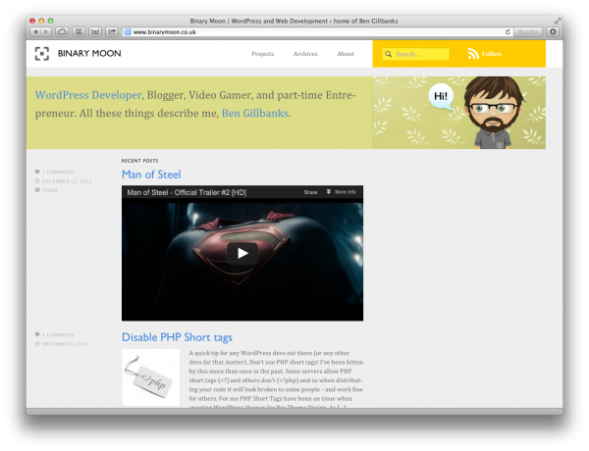This screenshot has width=589, height=451.
Task: Click the BINARY MOON site title
Action: coord(89,53)
